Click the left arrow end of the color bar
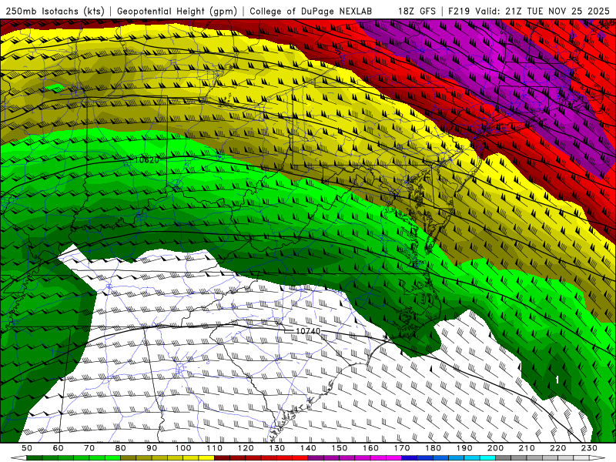The image size is (616, 462). pyautogui.click(x=18, y=458)
